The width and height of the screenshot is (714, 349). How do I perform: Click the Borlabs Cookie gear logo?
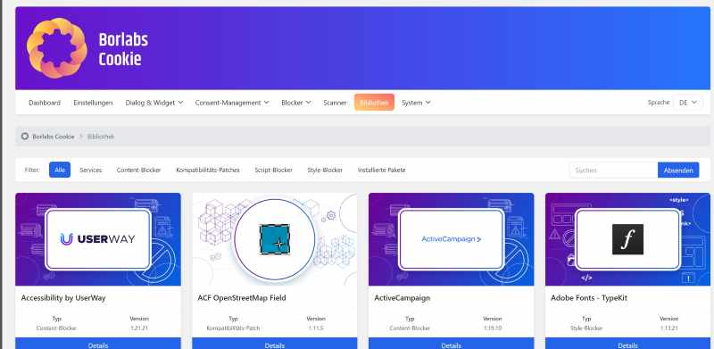pyautogui.click(x=57, y=48)
